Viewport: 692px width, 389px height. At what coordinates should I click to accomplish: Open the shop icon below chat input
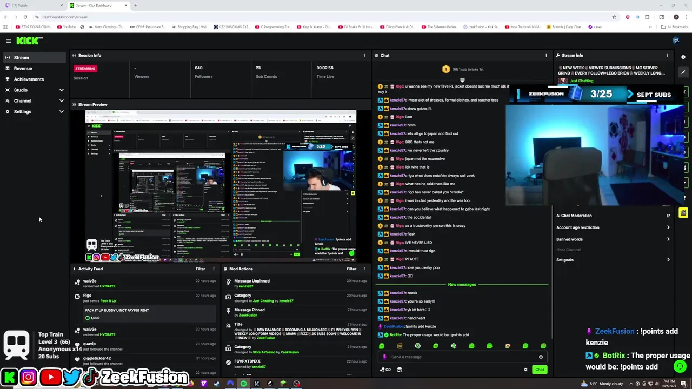(400, 370)
